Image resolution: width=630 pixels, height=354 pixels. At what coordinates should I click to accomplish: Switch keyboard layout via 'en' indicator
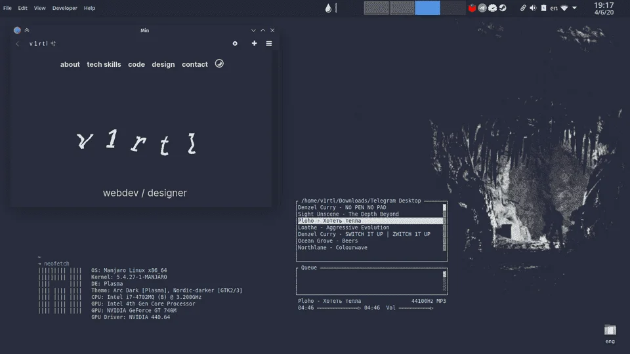pyautogui.click(x=554, y=8)
